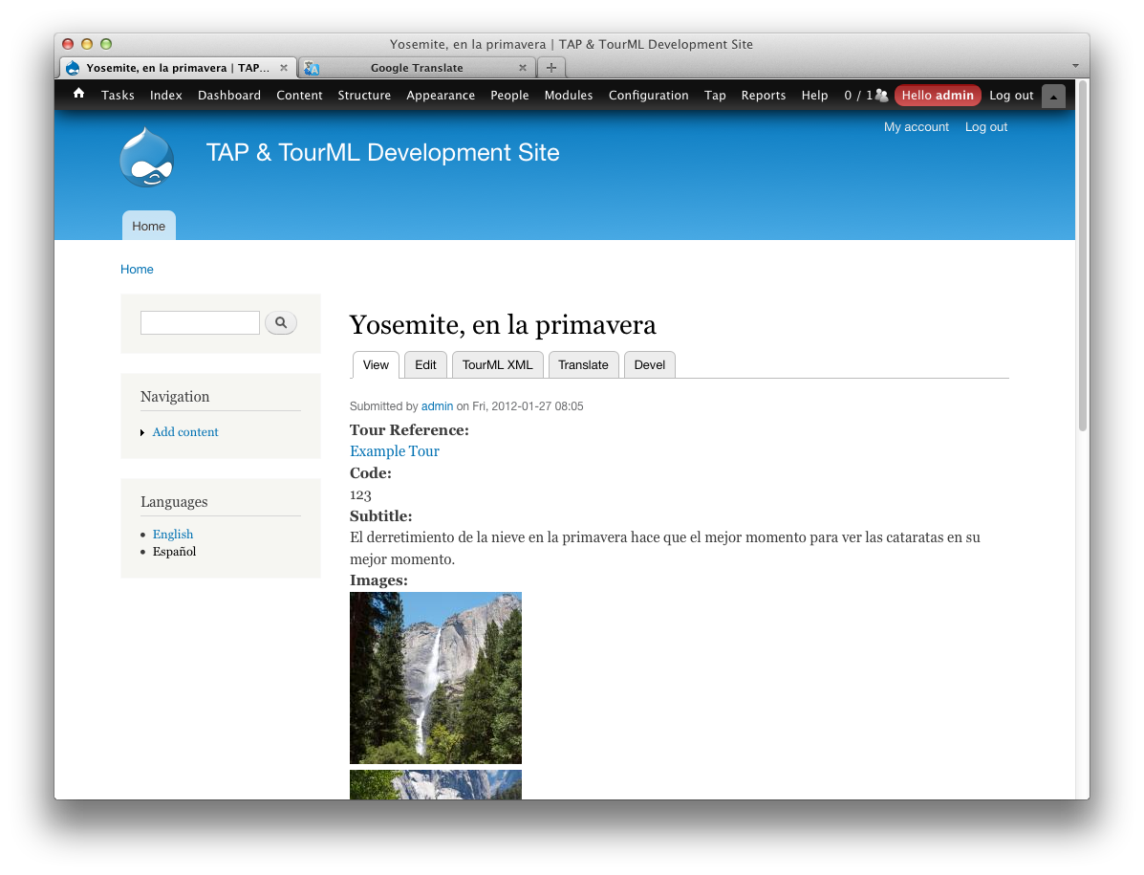Viewport: 1144px width, 875px height.
Task: Open a new browser tab with plus button
Action: (x=551, y=68)
